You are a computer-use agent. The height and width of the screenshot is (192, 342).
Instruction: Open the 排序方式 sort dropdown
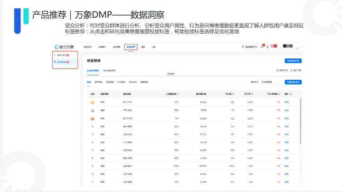(x=271, y=82)
